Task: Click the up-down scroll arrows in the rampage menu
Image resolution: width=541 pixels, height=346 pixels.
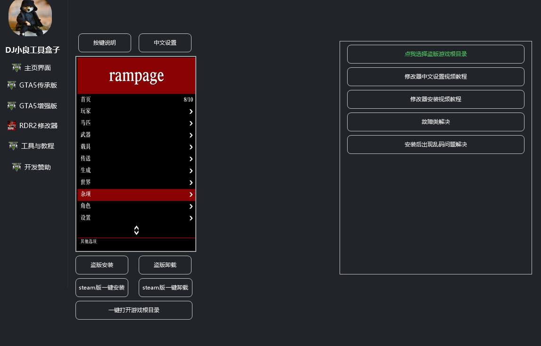Action: point(136,230)
